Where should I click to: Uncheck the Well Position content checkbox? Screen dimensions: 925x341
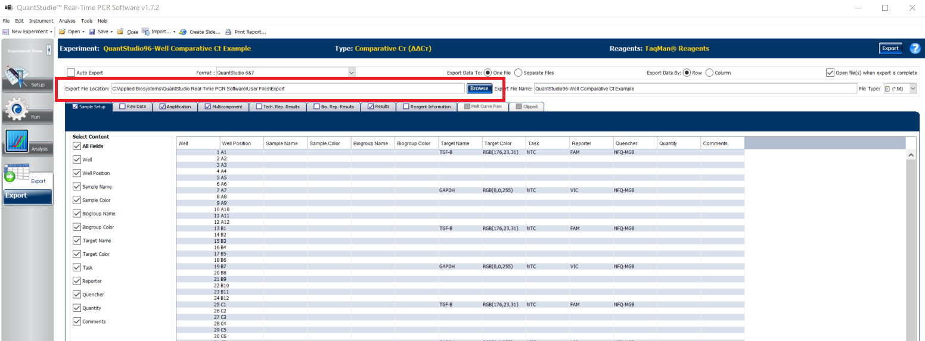pyautogui.click(x=76, y=173)
